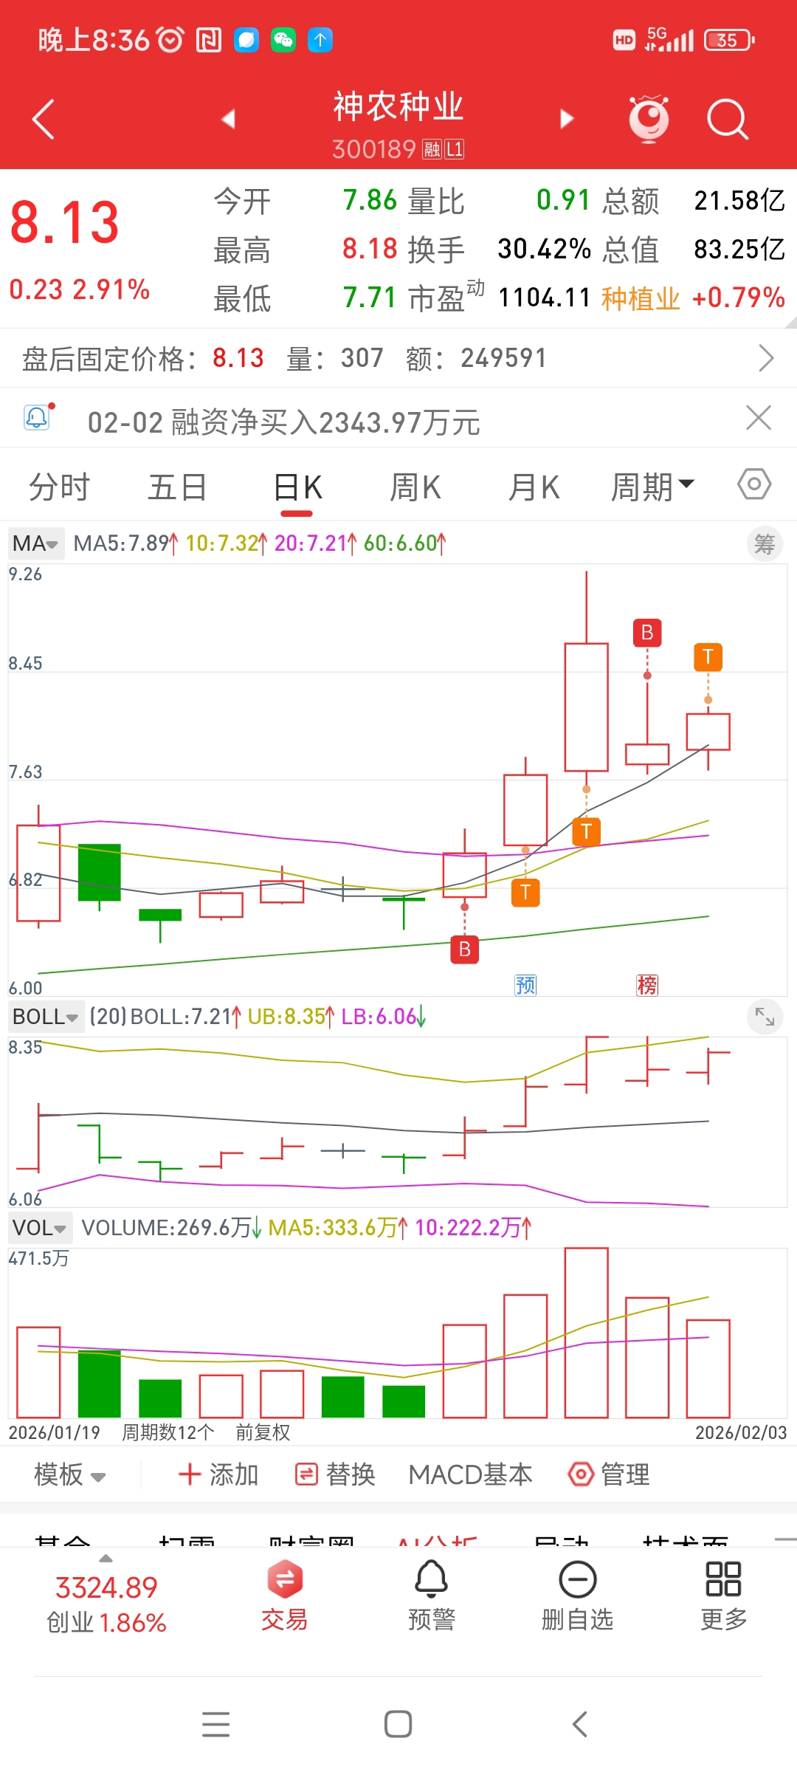The height and width of the screenshot is (1772, 797).
Task: Open indicator 管理 settings
Action: pyautogui.click(x=609, y=1474)
